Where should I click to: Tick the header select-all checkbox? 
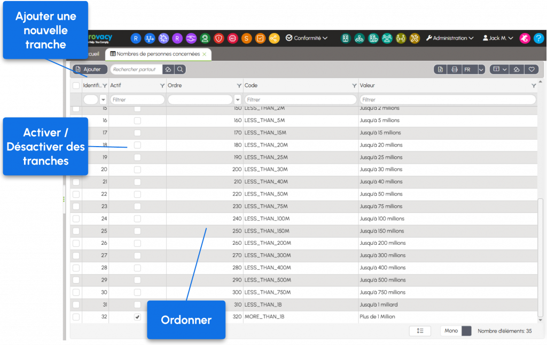[x=76, y=86]
